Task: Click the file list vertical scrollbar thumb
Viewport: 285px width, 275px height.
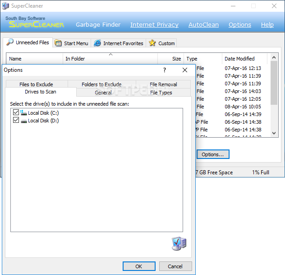Action: pyautogui.click(x=274, y=83)
